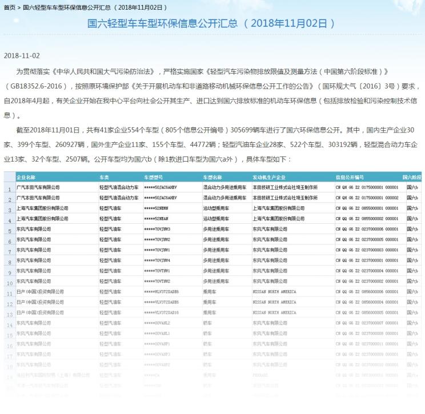Click 轻型汽油混合动力车 in row 1
The height and width of the screenshot is (414, 425).
click(x=119, y=187)
